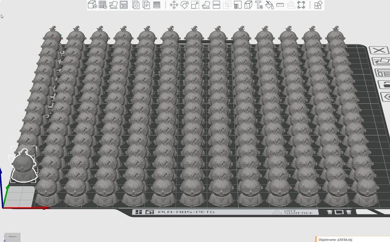Open variable layer height tool
The height and width of the screenshot is (242, 390).
coord(157,5)
